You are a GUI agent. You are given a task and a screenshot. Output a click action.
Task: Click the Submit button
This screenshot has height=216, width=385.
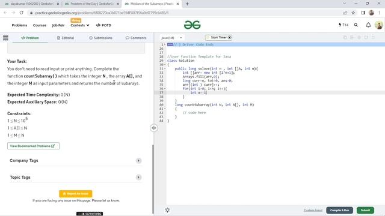[x=365, y=210]
